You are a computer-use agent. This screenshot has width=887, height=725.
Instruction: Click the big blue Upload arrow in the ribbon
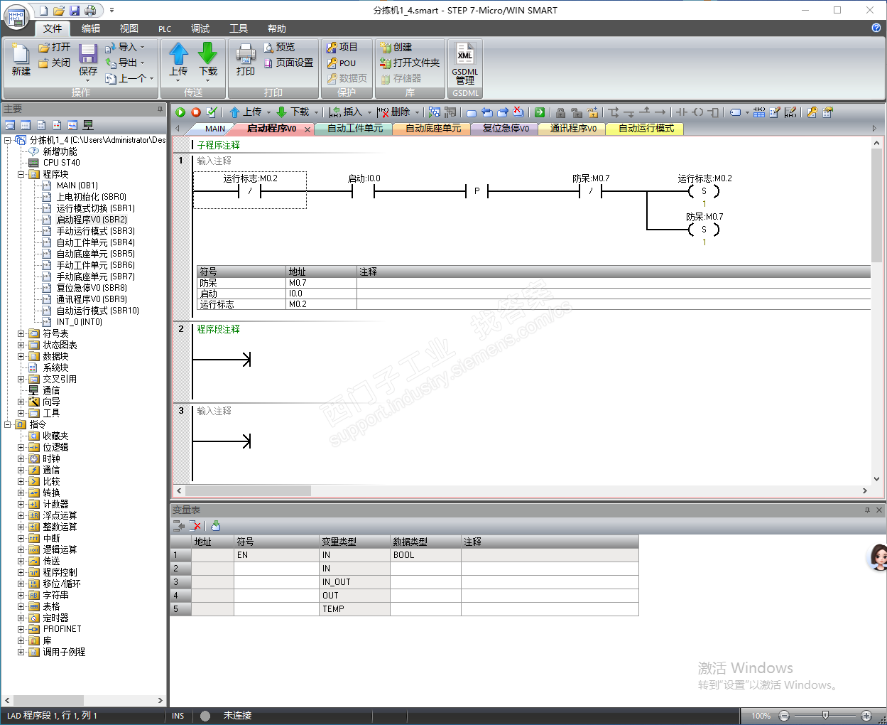coord(178,54)
